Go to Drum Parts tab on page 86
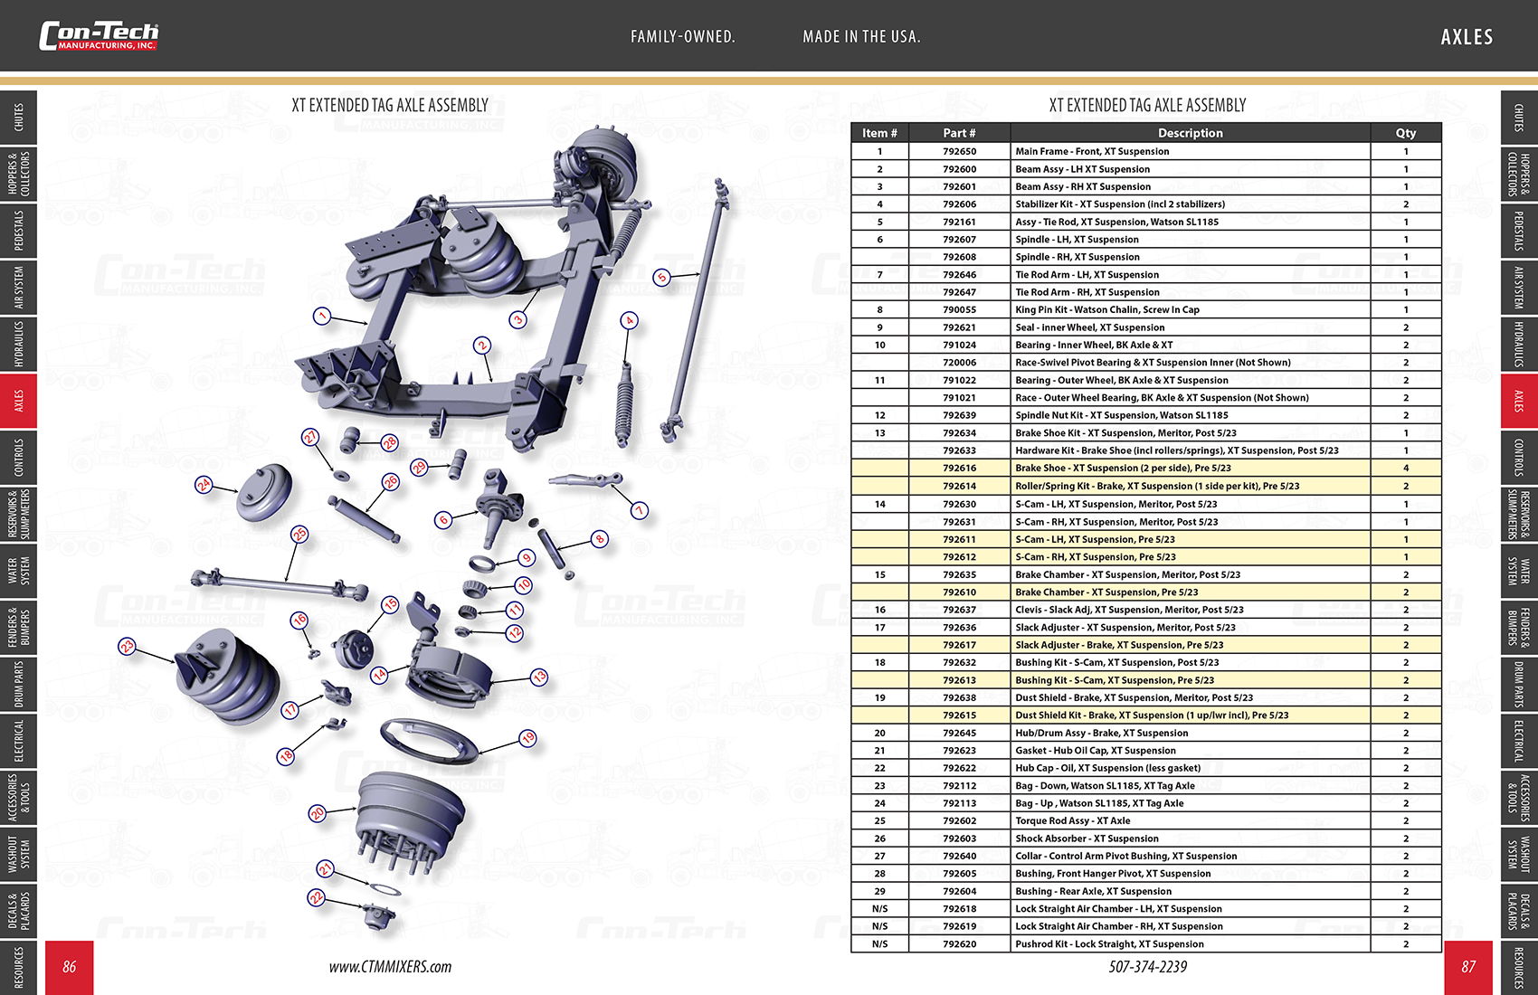The height and width of the screenshot is (995, 1538). pyautogui.click(x=19, y=684)
